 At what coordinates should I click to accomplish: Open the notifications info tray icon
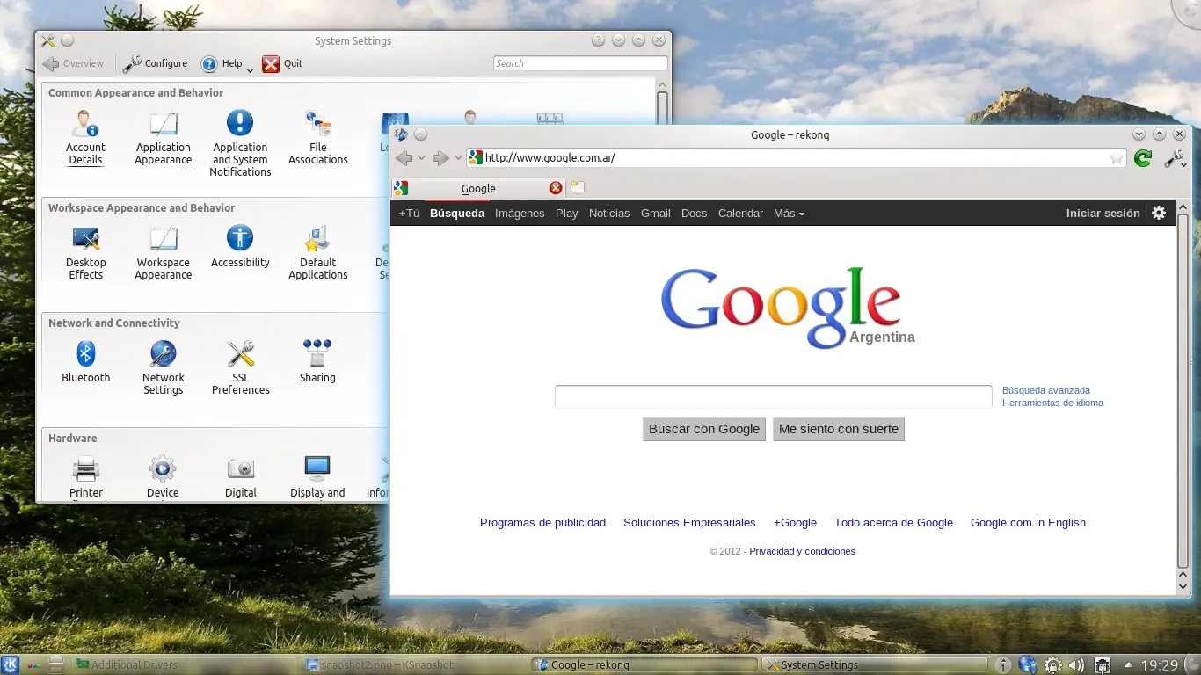[1003, 665]
